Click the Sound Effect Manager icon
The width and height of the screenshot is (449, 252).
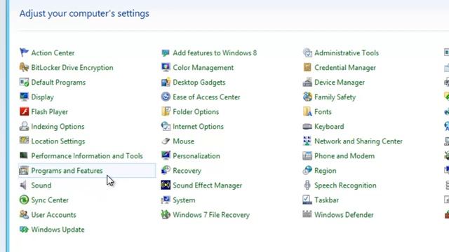click(166, 185)
